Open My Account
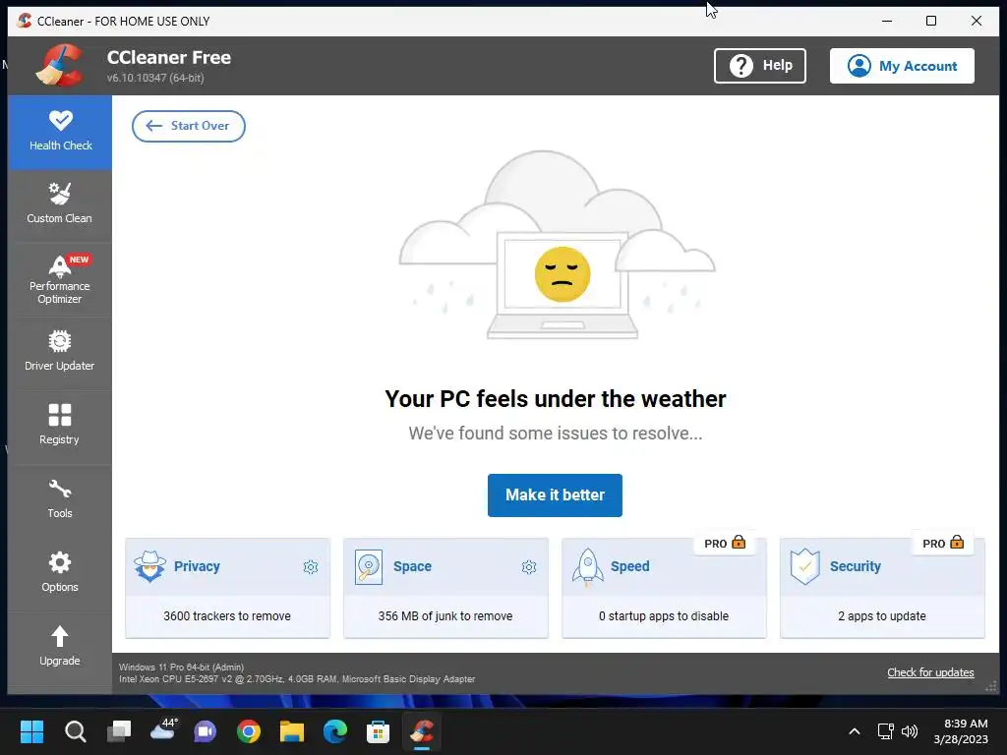The height and width of the screenshot is (755, 1007). tap(902, 66)
